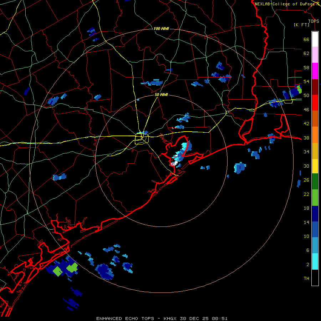Viewport: 321px width, 321px height.
Task: Click the legend value '58'
Action: pyautogui.click(x=306, y=67)
